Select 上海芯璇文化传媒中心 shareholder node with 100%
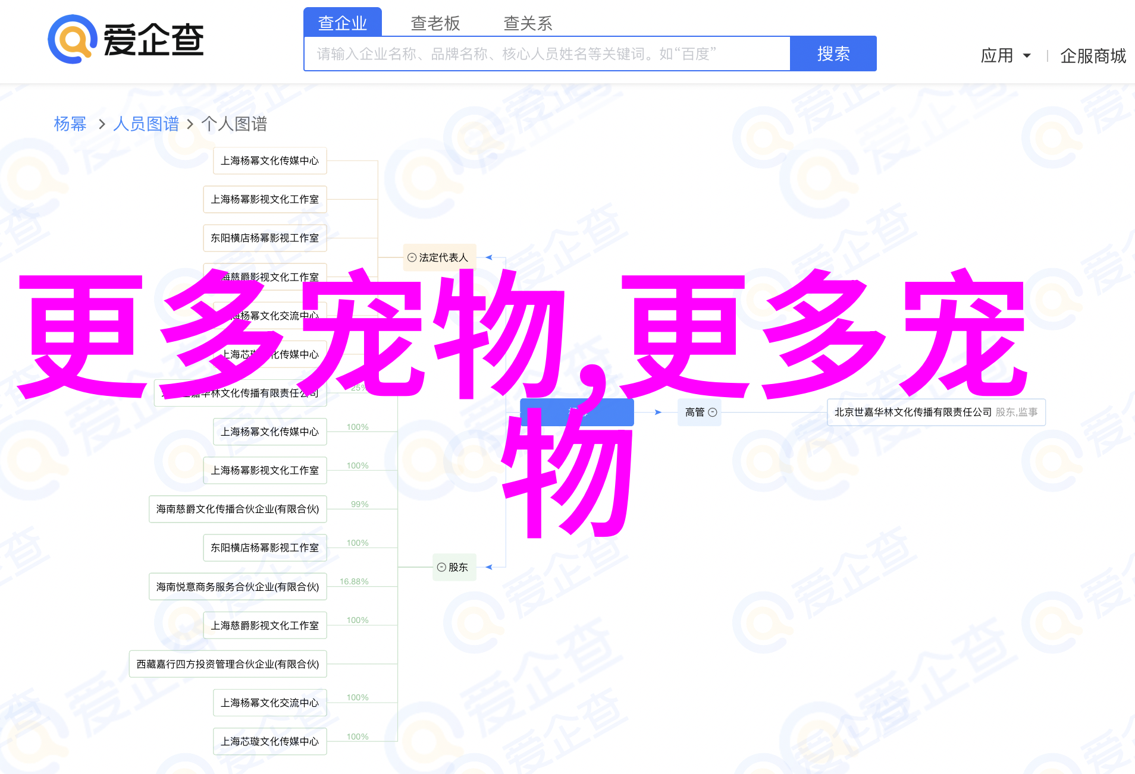 click(270, 741)
